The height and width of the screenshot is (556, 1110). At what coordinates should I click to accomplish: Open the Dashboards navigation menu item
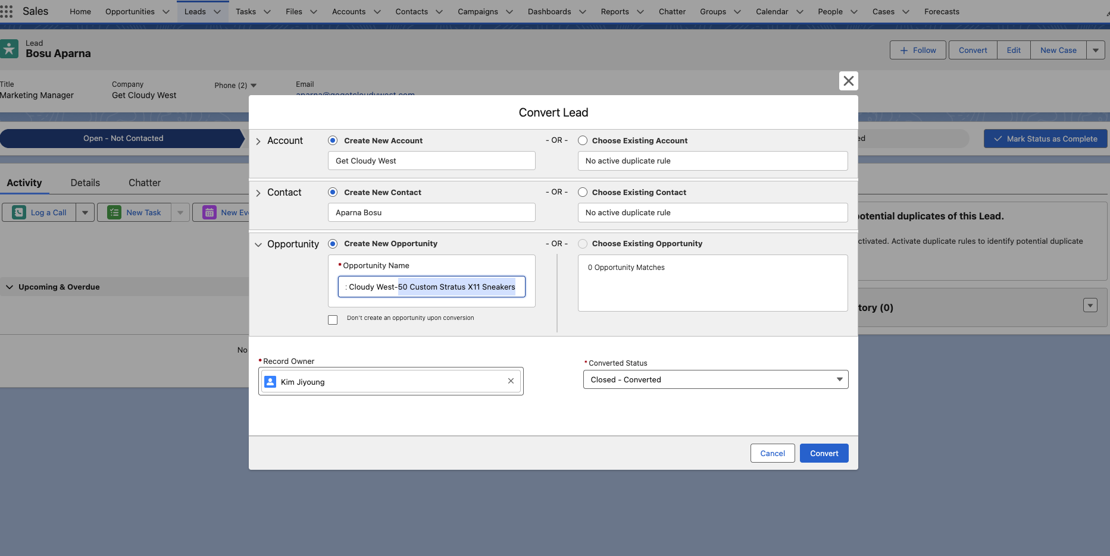click(x=549, y=12)
